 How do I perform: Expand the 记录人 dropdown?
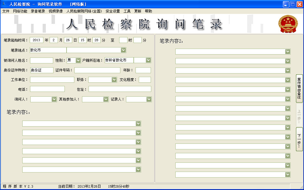(149, 99)
